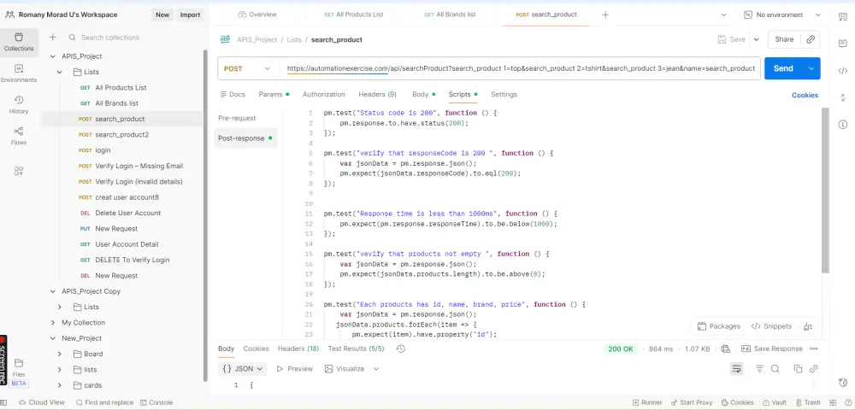Expand the cards folder

tap(60, 385)
